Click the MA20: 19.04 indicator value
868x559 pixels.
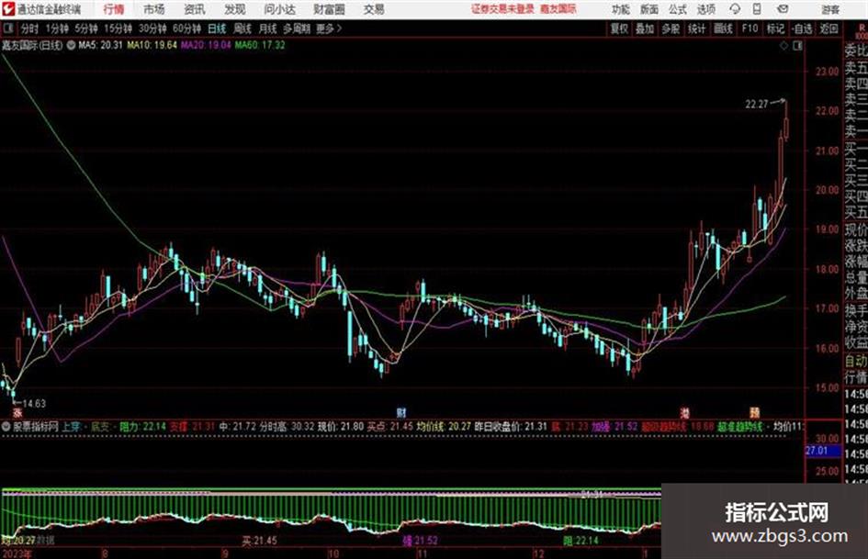pos(206,45)
